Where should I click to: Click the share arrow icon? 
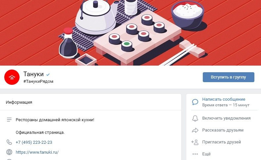pos(195,130)
